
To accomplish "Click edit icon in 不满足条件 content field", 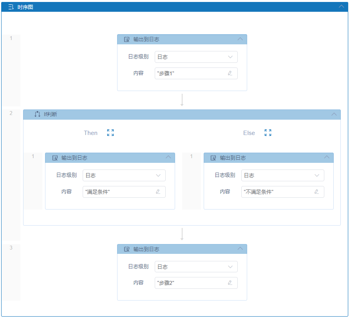I will (x=316, y=192).
